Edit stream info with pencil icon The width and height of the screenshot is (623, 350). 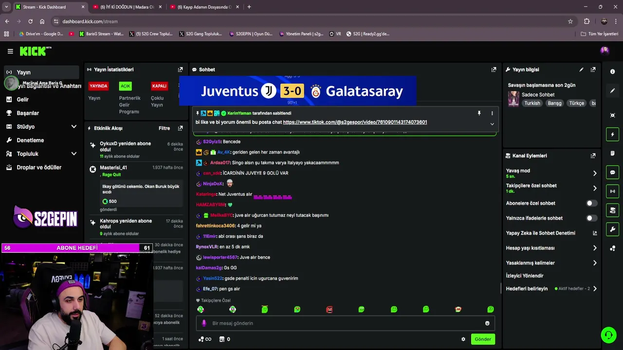pos(581,70)
